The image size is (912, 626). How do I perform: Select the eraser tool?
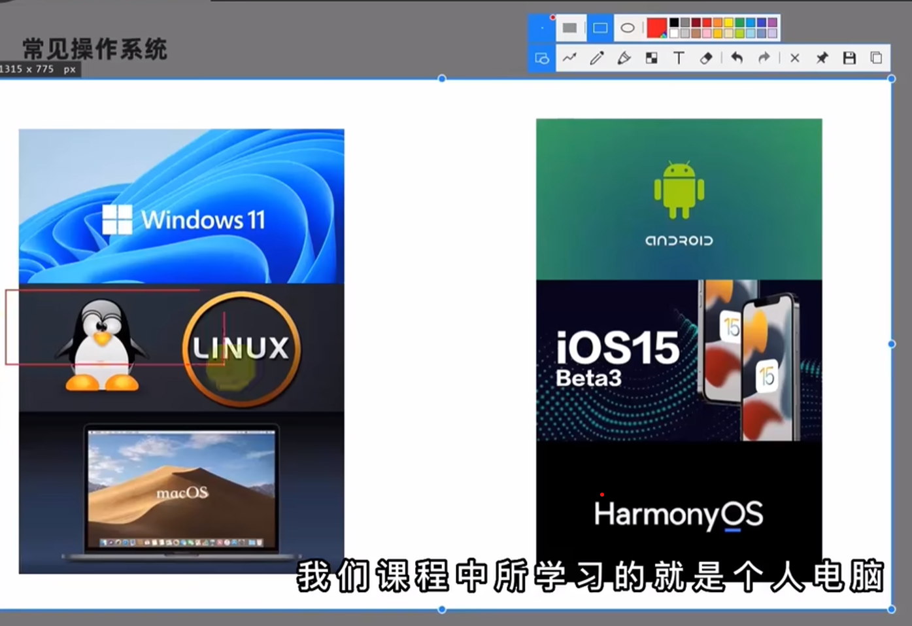point(706,58)
